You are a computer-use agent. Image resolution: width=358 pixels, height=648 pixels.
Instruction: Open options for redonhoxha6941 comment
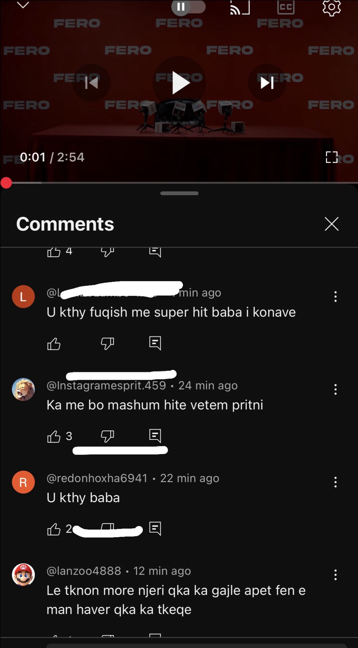point(335,482)
